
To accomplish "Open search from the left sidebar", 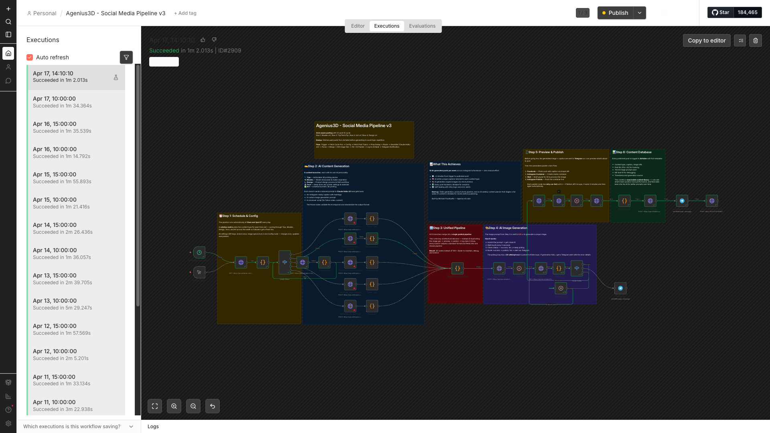I will click(8, 22).
